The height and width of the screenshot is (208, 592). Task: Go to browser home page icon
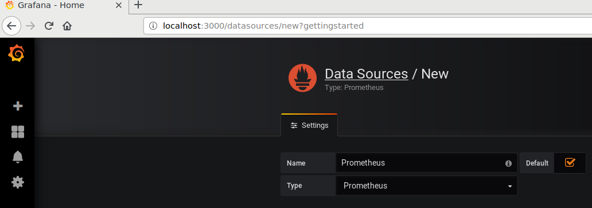pos(67,26)
